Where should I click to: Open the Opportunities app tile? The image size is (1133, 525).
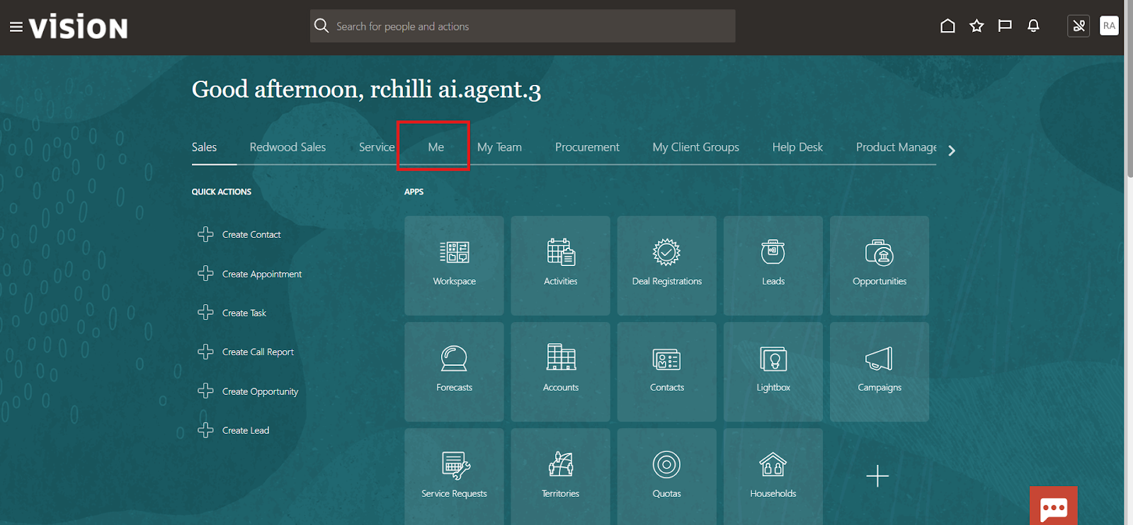[x=879, y=265]
